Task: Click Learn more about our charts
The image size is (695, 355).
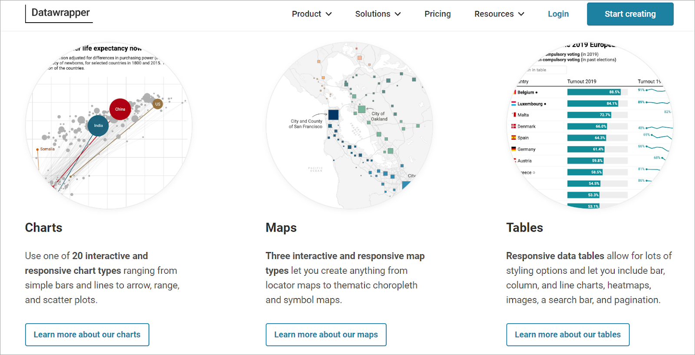Action: click(87, 335)
